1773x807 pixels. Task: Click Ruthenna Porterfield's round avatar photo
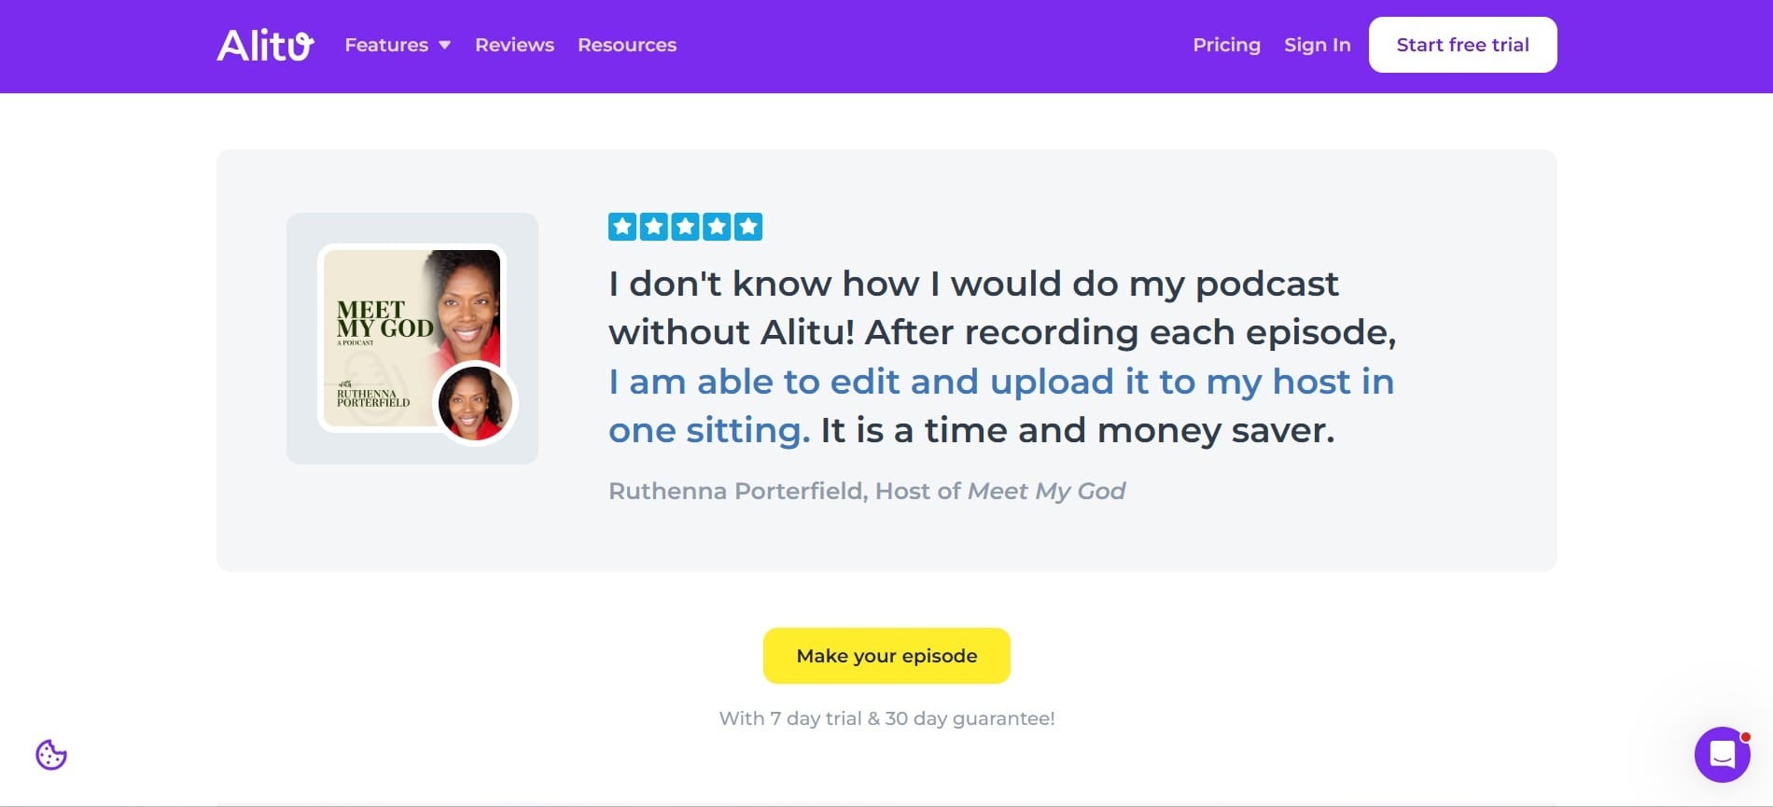pos(475,403)
